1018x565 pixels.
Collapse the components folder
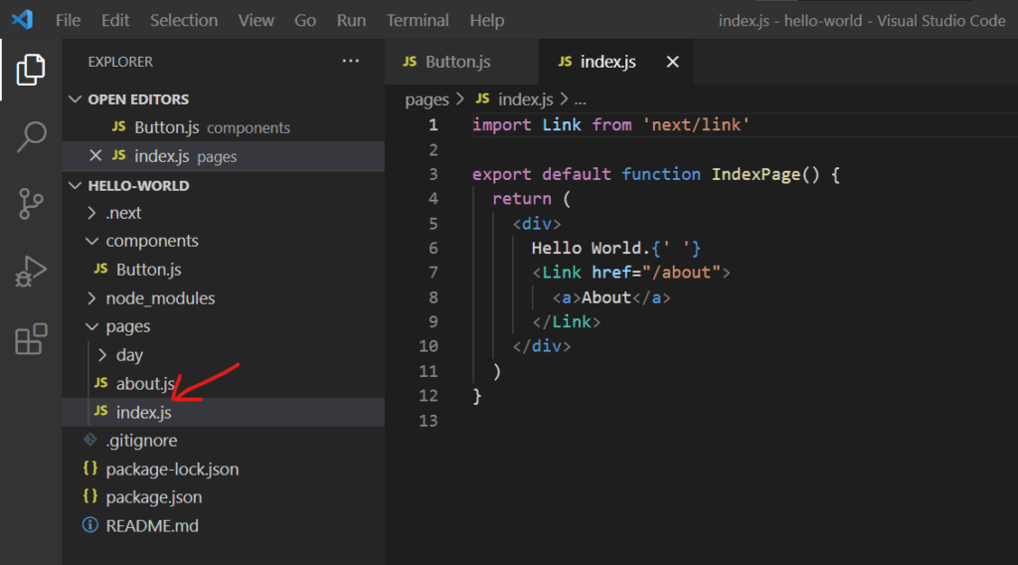(x=92, y=241)
